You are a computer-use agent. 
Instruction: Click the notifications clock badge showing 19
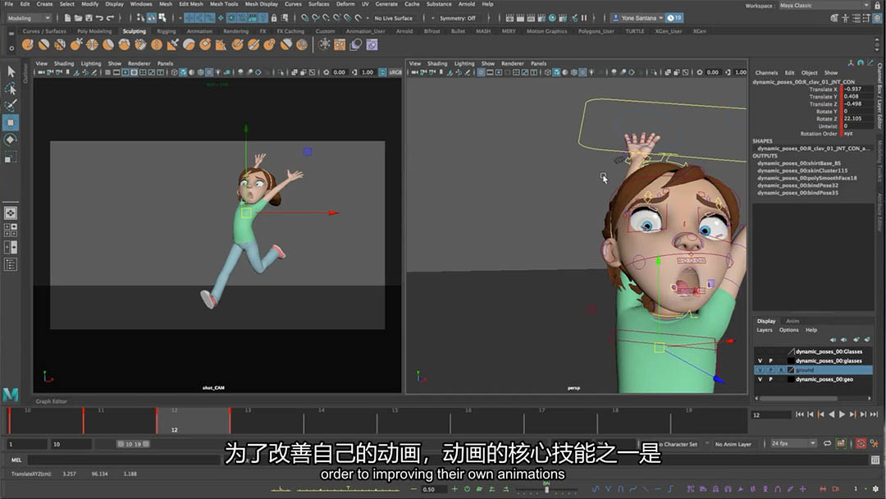[x=674, y=18]
